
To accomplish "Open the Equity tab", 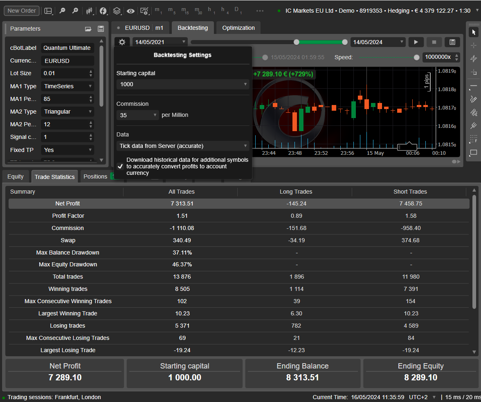I will [16, 176].
